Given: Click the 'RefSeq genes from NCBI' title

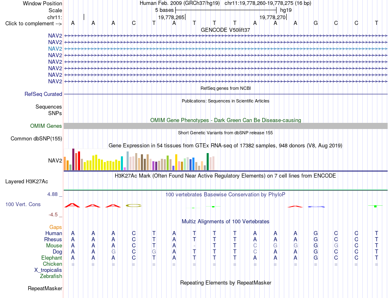Looking at the screenshot, I should 225,88.
